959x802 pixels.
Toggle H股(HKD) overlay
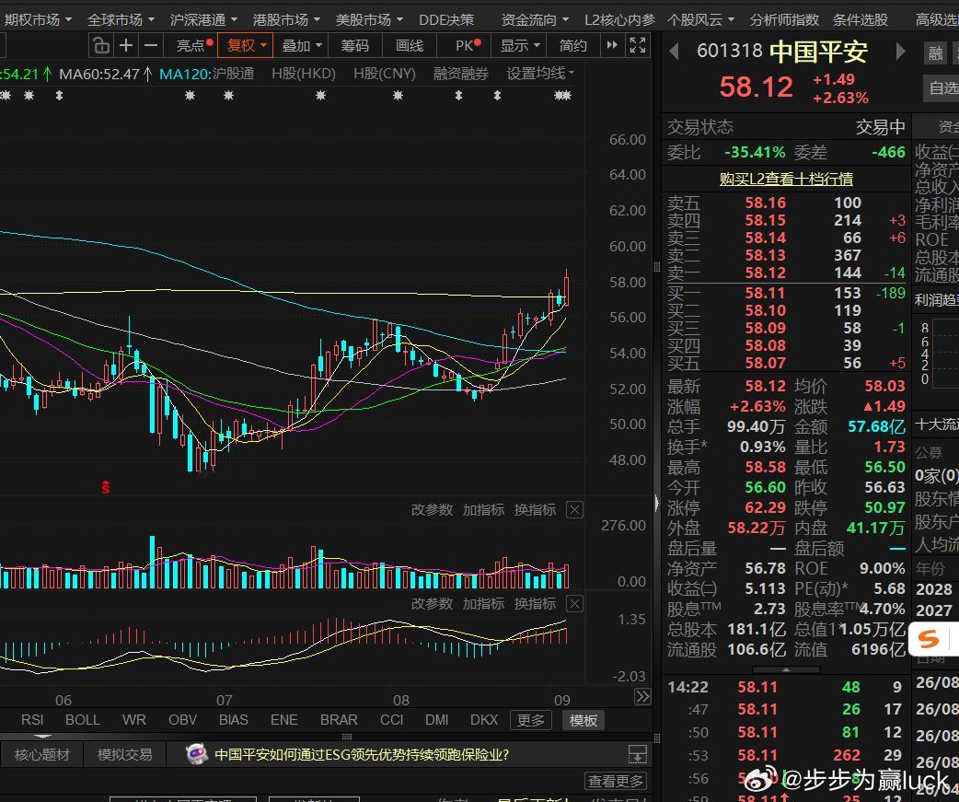point(304,75)
